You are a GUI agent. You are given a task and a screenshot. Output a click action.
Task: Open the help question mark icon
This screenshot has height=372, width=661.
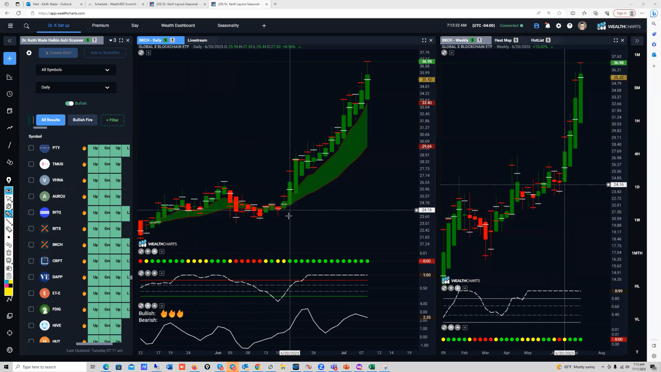(570, 26)
